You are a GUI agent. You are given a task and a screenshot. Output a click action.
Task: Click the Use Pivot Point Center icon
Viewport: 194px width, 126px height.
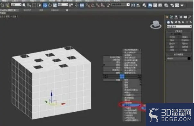(x=71, y=5)
